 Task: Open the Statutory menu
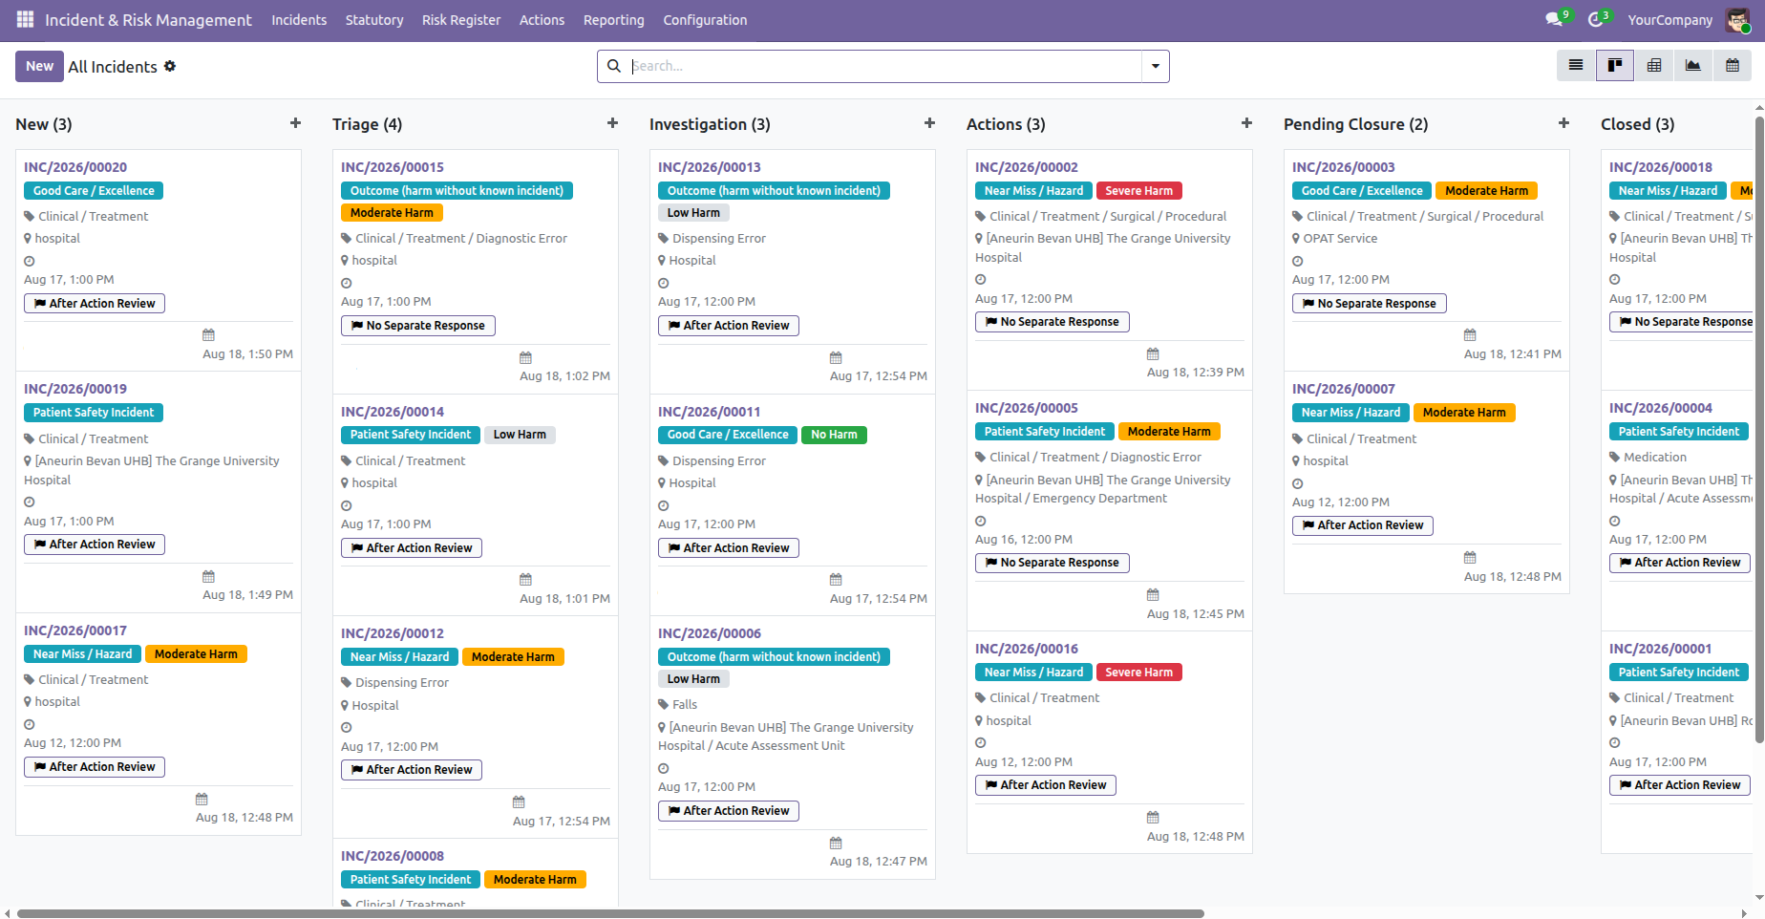[x=374, y=20]
